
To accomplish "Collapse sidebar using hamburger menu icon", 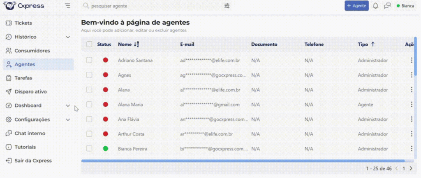I will tap(67, 6).
